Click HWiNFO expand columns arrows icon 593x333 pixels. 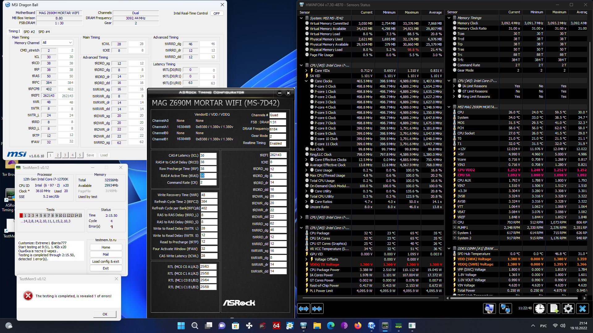click(x=303, y=309)
